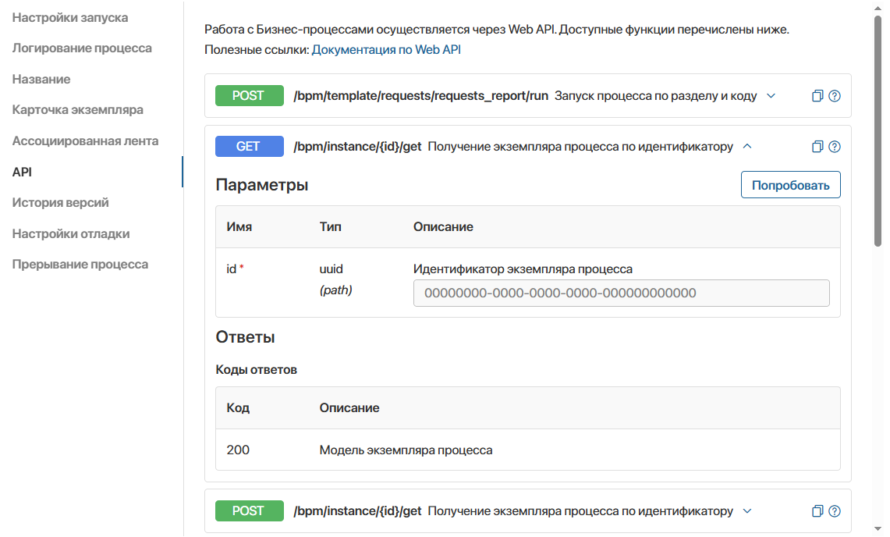The image size is (890, 537).
Task: Open help for the POST instance/{id}/get endpoint
Action: point(835,511)
